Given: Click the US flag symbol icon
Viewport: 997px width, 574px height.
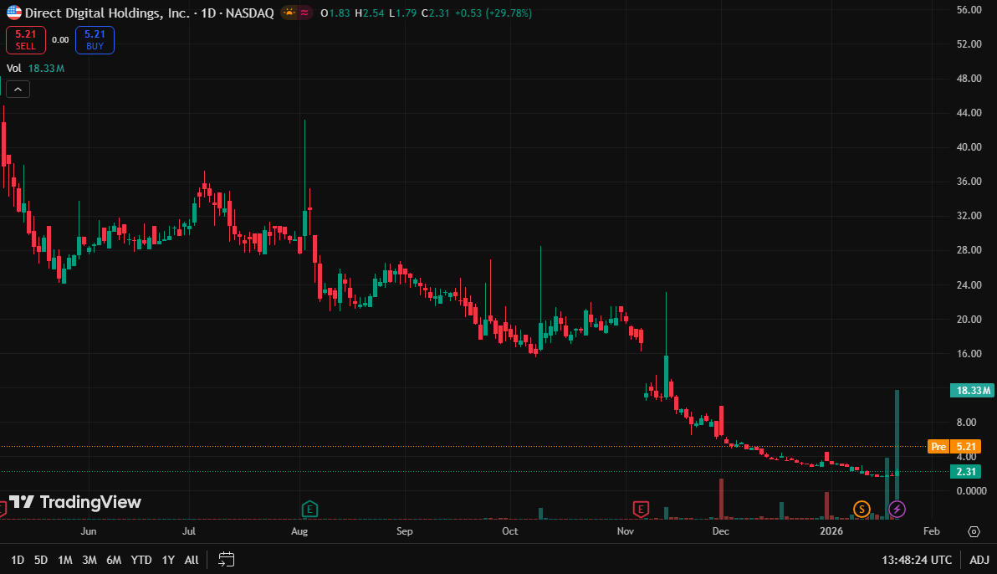Looking at the screenshot, I should pyautogui.click(x=14, y=13).
